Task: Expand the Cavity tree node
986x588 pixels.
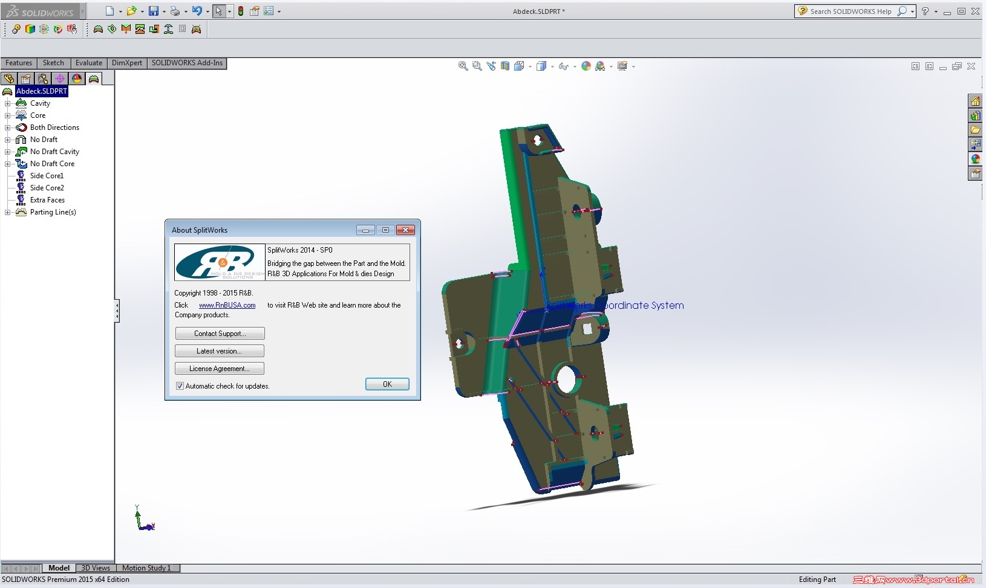Action: tap(8, 103)
